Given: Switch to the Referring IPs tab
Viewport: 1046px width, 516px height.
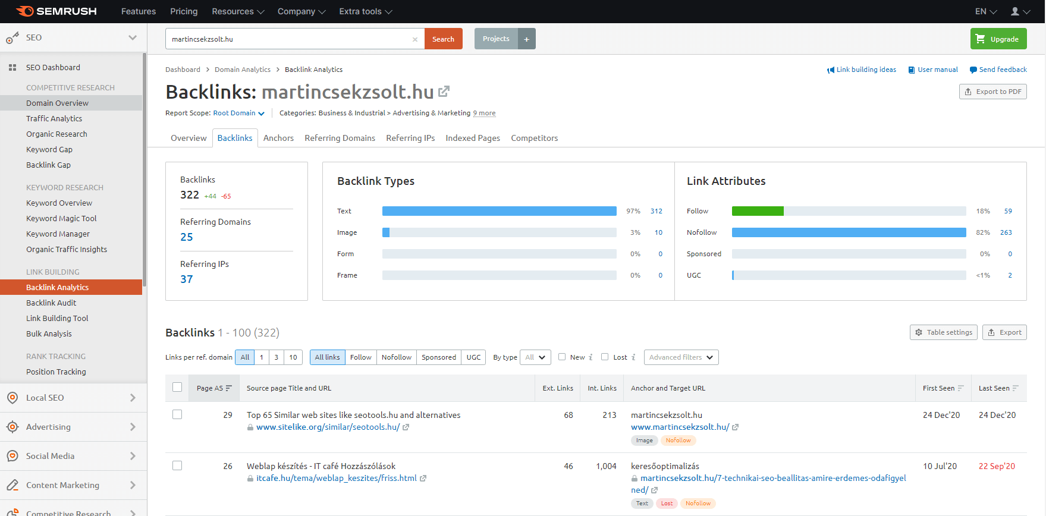Looking at the screenshot, I should (x=410, y=138).
